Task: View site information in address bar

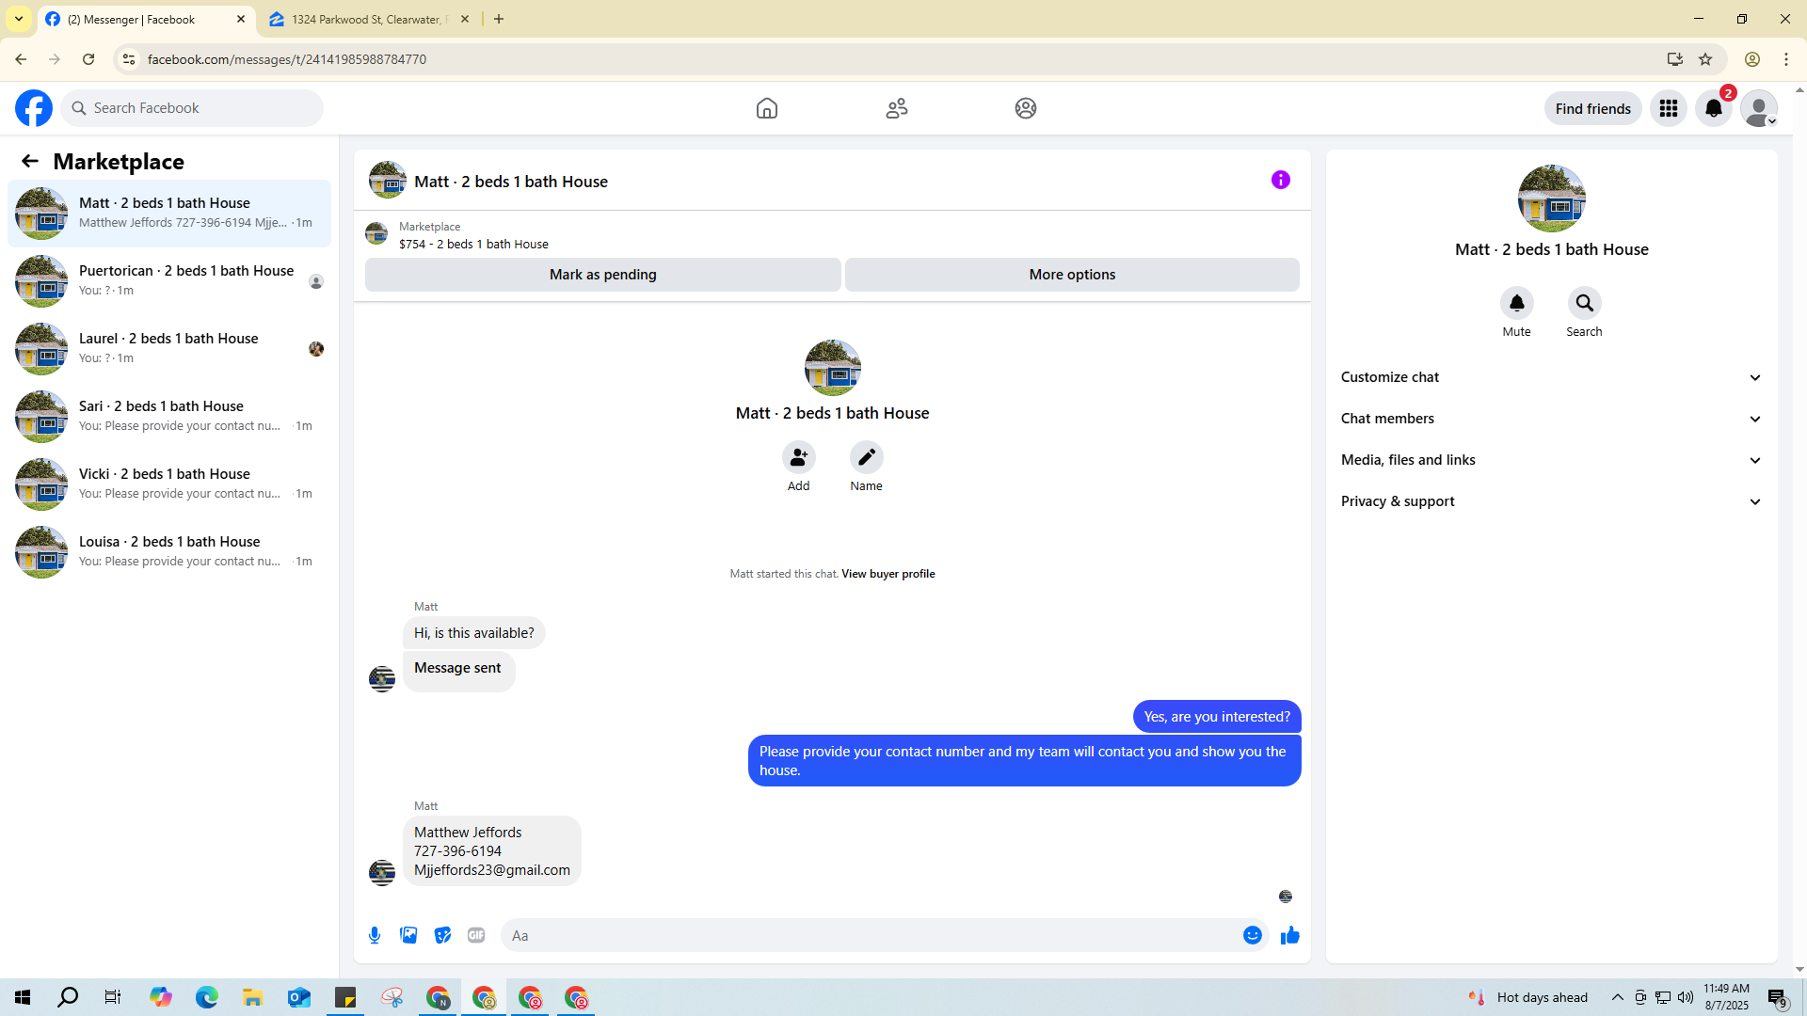Action: coord(129,59)
